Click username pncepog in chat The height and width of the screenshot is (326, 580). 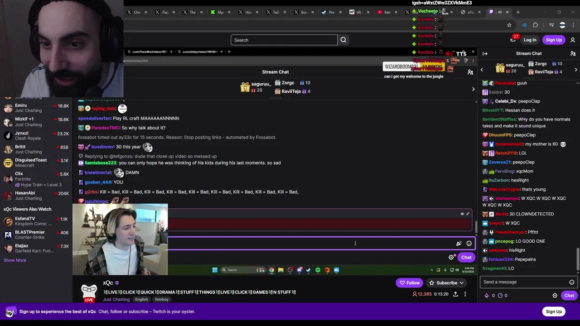(x=504, y=241)
